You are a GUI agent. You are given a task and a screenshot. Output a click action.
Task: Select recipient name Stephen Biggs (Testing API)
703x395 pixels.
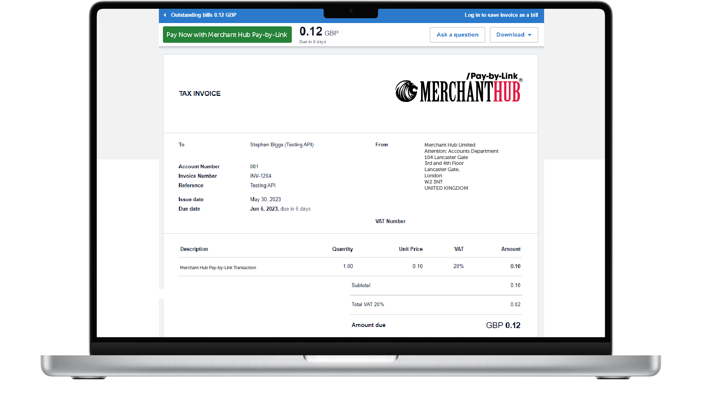click(282, 145)
